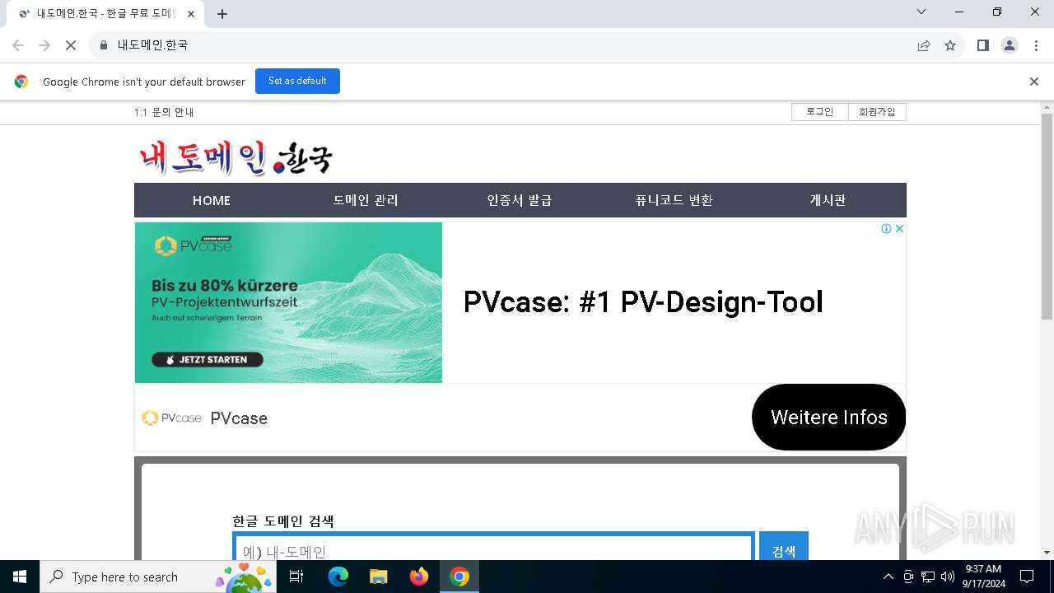Image resolution: width=1054 pixels, height=593 pixels.
Task: Dismiss the default browser notification bar
Action: coord(1034,82)
